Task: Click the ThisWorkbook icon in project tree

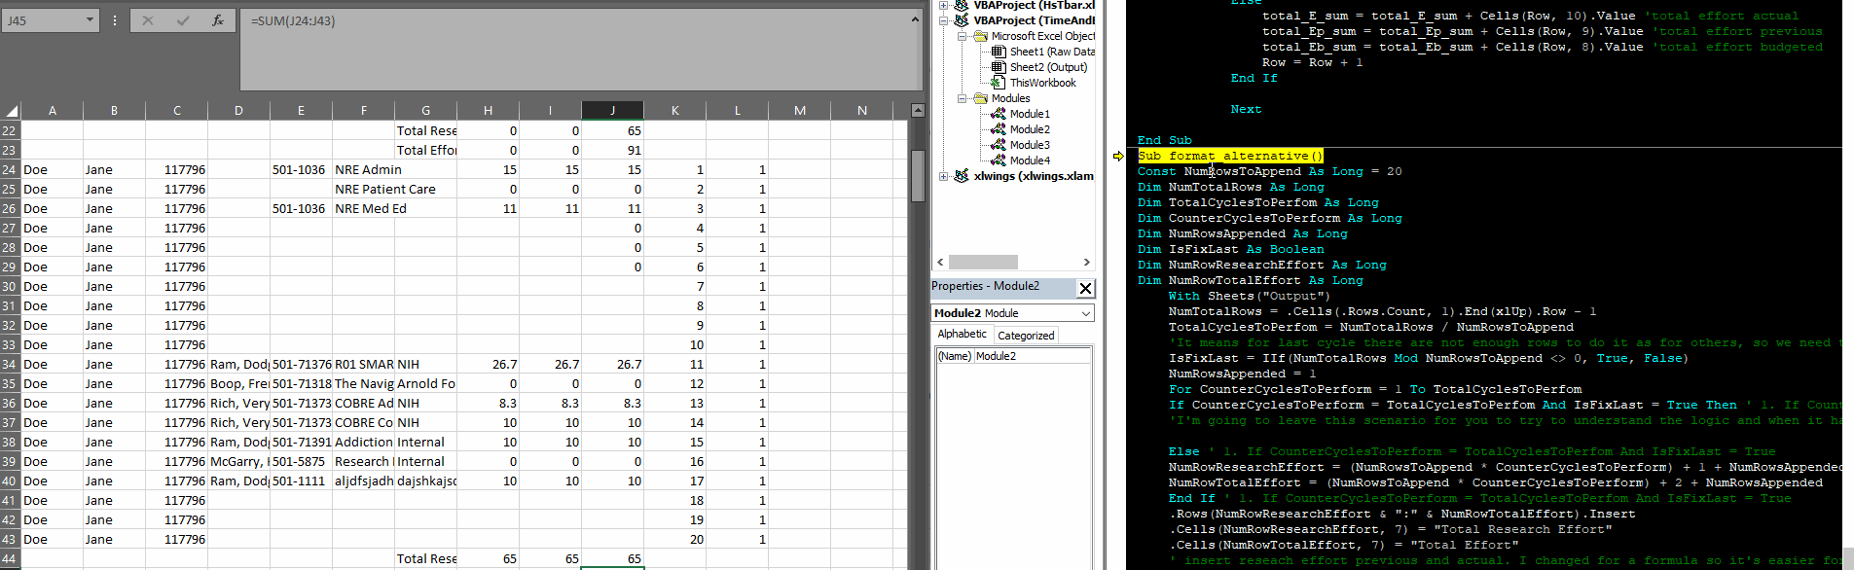Action: 999,83
